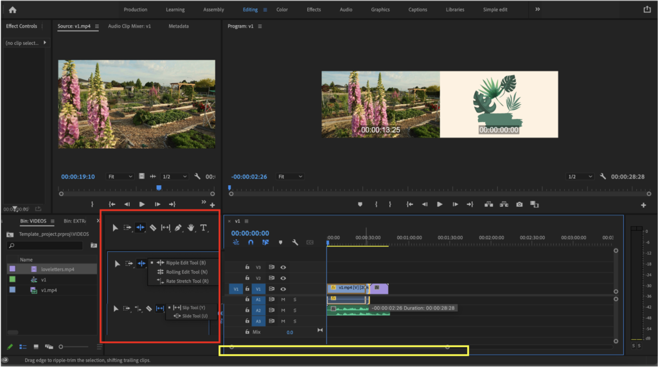Toggle lock on track V2
The width and height of the screenshot is (658, 367).
pyautogui.click(x=247, y=278)
